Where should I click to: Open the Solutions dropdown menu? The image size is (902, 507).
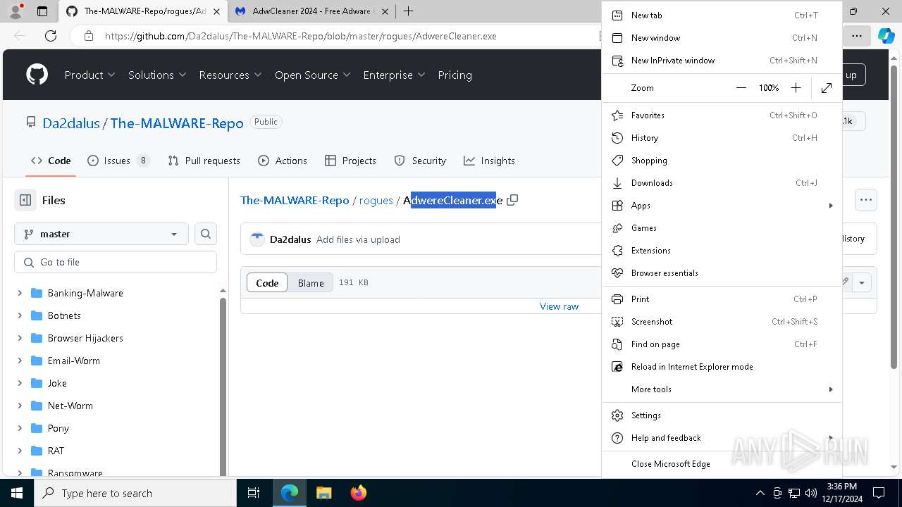coord(157,75)
